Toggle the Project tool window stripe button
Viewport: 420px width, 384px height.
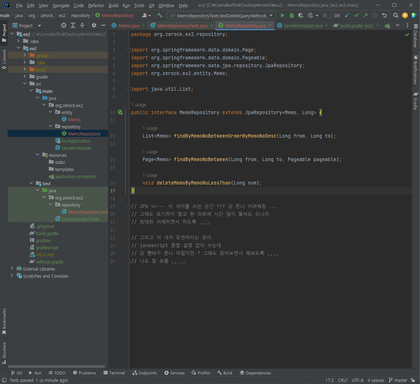4,33
